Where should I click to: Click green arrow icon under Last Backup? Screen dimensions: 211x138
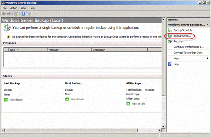[6, 100]
